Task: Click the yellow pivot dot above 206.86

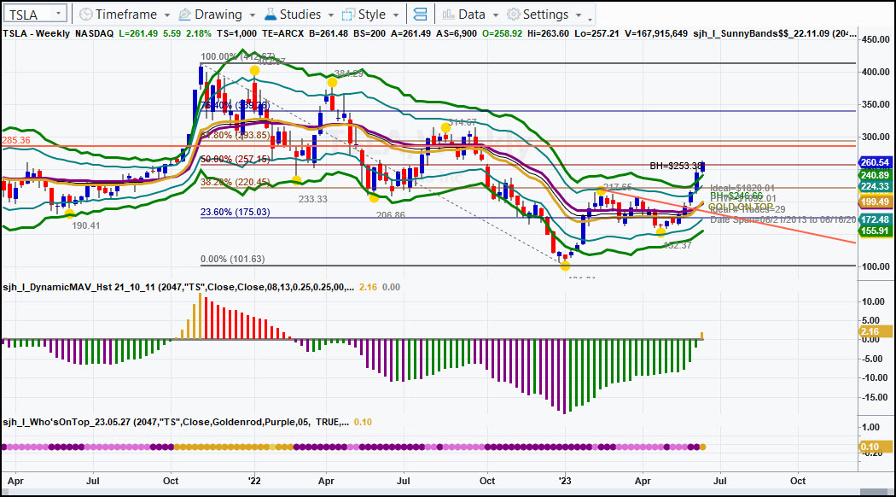Action: coord(374,198)
